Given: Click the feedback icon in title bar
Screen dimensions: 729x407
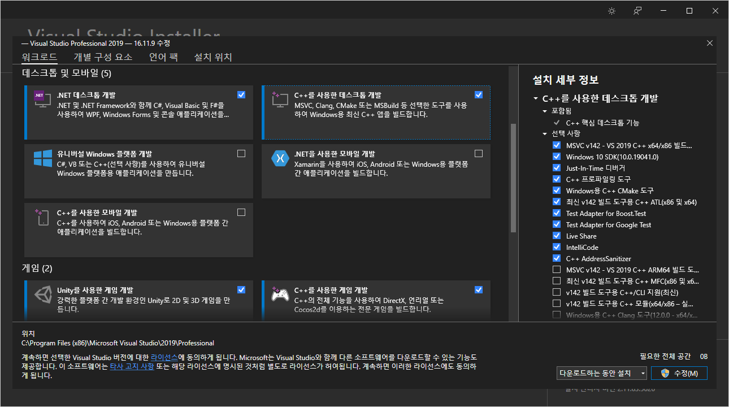Looking at the screenshot, I should pos(637,11).
